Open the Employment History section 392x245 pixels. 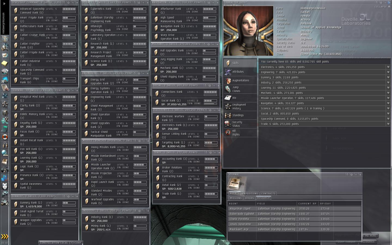[x=240, y=106]
